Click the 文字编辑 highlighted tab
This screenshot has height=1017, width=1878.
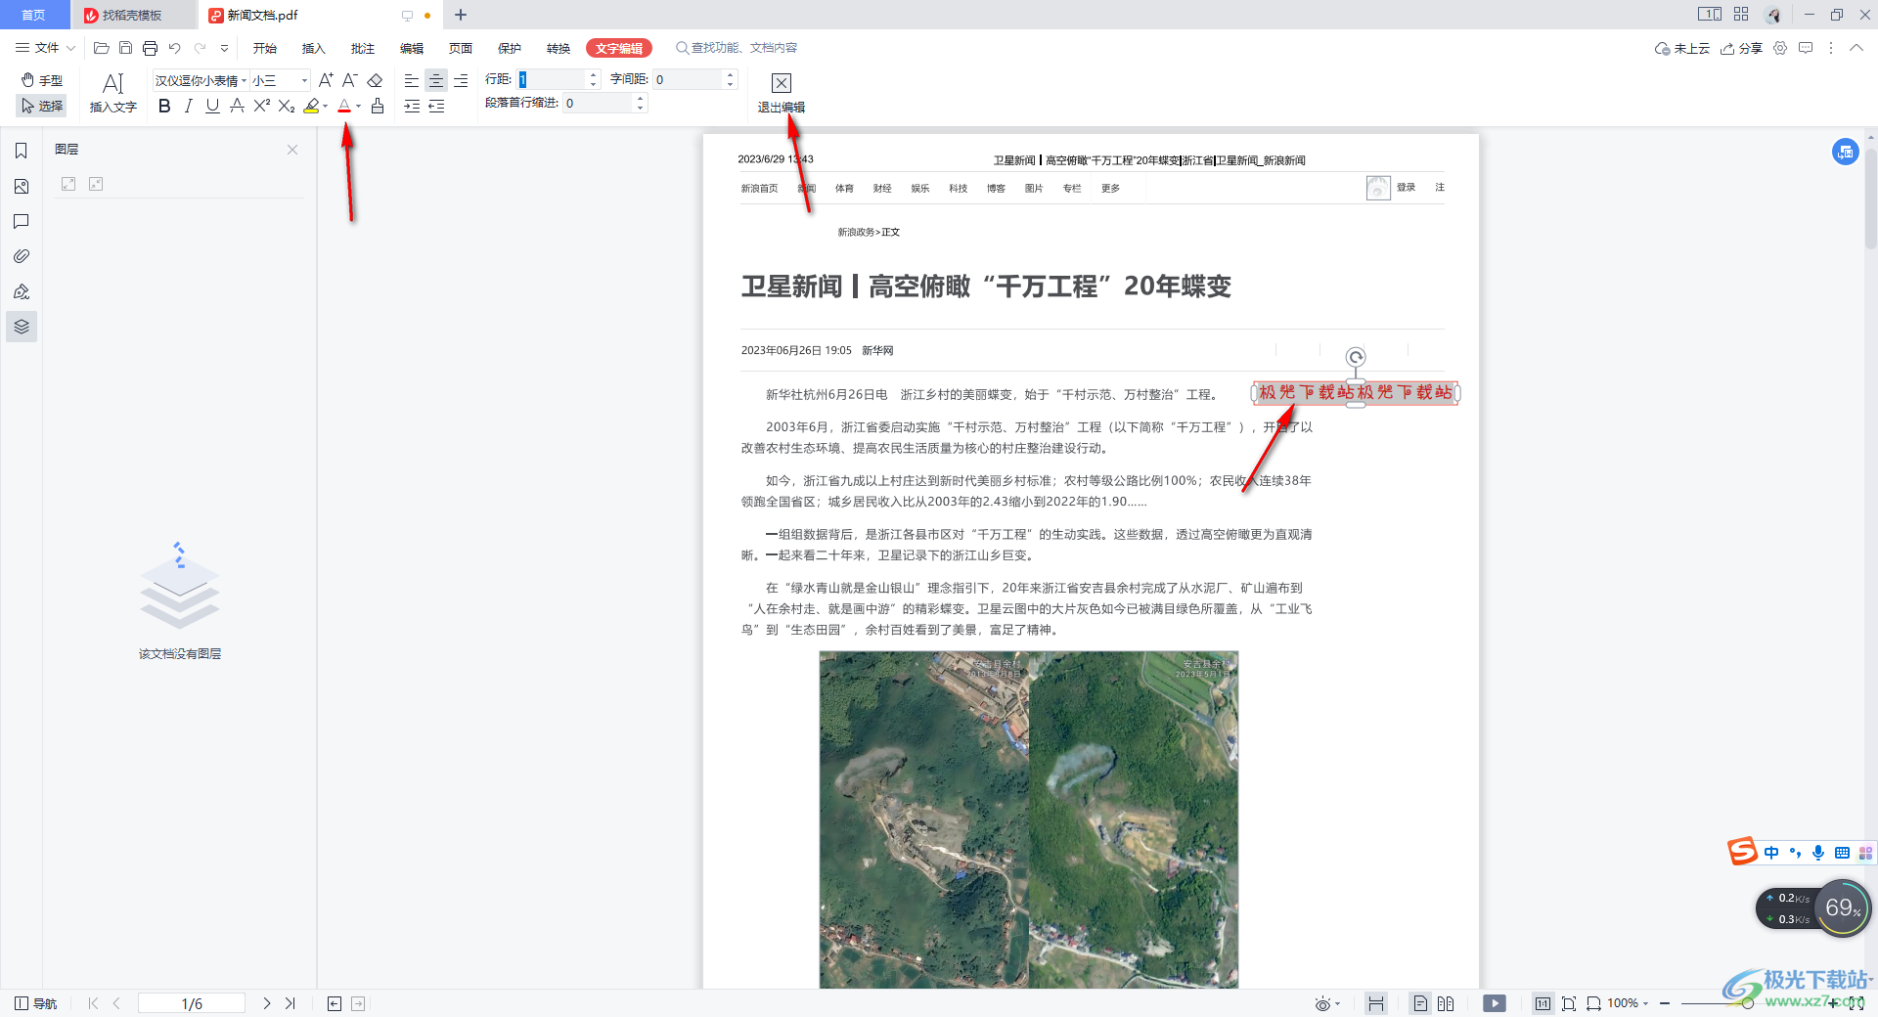click(x=619, y=48)
